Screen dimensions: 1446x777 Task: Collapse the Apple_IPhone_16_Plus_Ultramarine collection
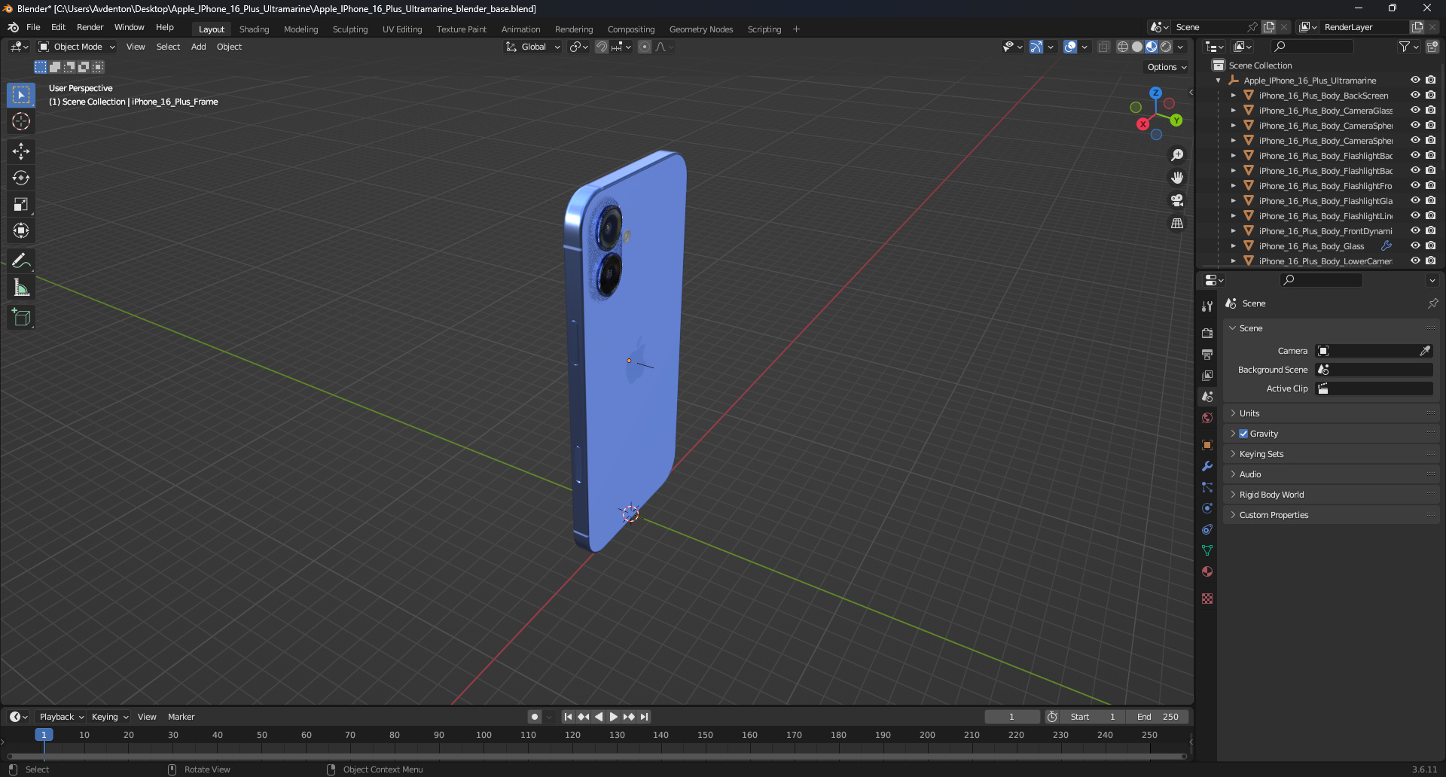click(x=1219, y=81)
